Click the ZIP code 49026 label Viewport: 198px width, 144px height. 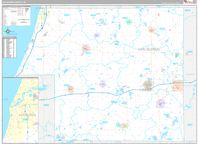click(x=125, y=18)
